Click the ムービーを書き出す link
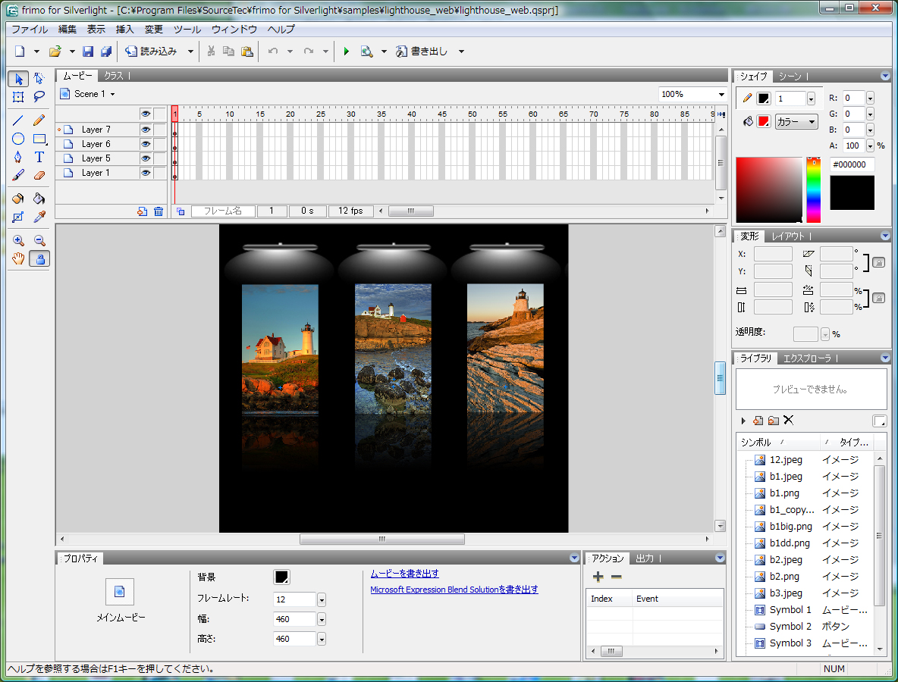The image size is (898, 682). pyautogui.click(x=404, y=574)
